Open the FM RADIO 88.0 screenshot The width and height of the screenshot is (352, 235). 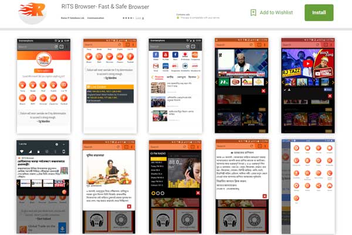coord(175,187)
